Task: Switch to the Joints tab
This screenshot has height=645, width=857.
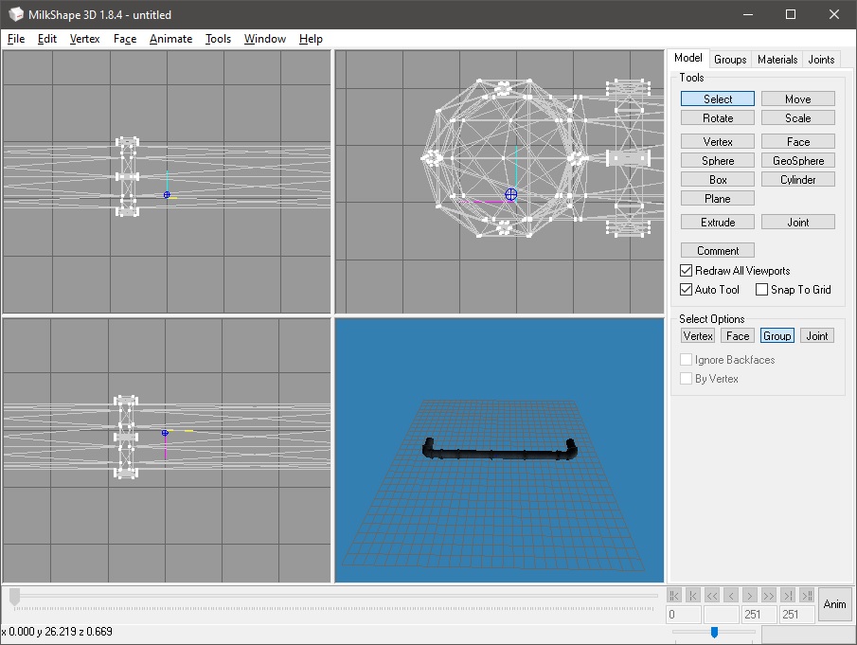Action: [821, 60]
